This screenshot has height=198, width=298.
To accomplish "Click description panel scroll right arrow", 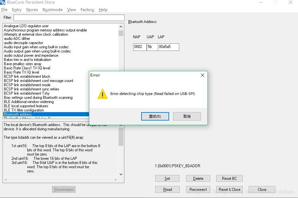I will 116,180.
